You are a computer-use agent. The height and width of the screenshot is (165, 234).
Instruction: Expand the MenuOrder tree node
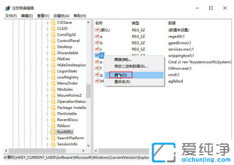coord(47,84)
